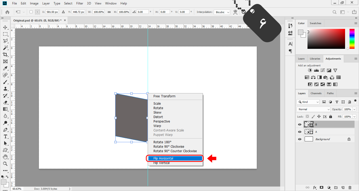Toggle reference point checkbox
This screenshot has height=191, width=359.
click(x=31, y=12)
